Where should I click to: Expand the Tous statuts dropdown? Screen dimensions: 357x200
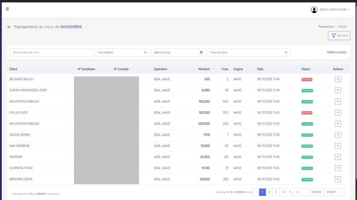pos(122,52)
